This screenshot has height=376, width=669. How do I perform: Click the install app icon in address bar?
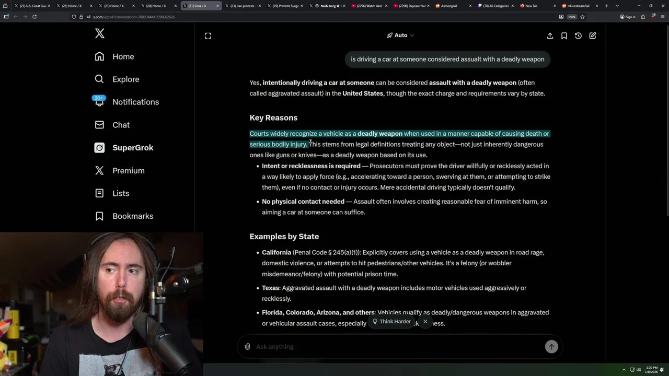click(x=561, y=17)
